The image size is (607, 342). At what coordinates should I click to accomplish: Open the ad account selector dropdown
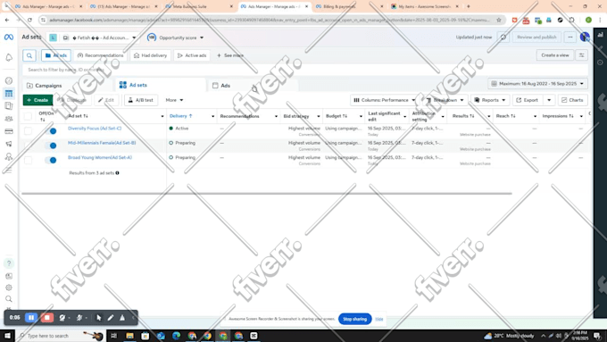(x=99, y=38)
